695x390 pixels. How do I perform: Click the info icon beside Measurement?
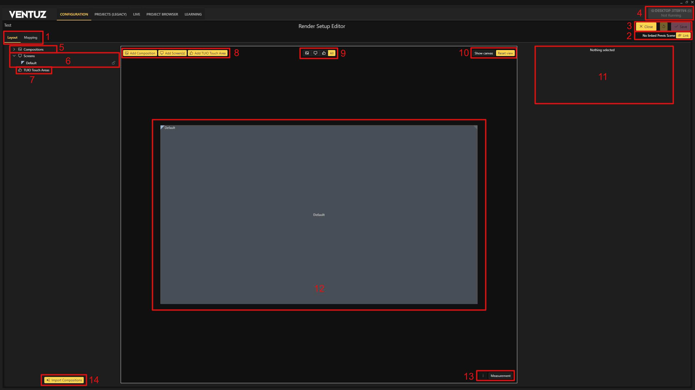(x=483, y=376)
